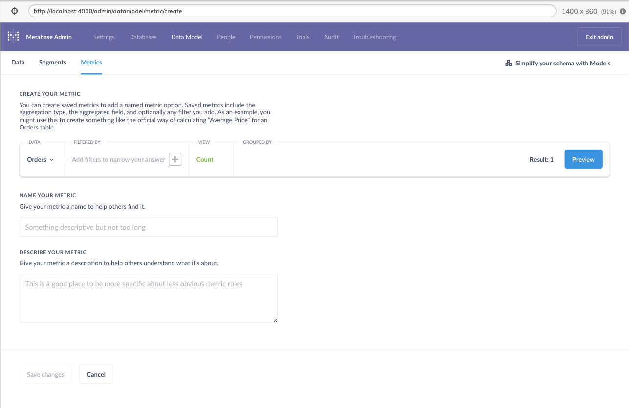
Task: Open the Troubleshooting section
Action: [374, 37]
